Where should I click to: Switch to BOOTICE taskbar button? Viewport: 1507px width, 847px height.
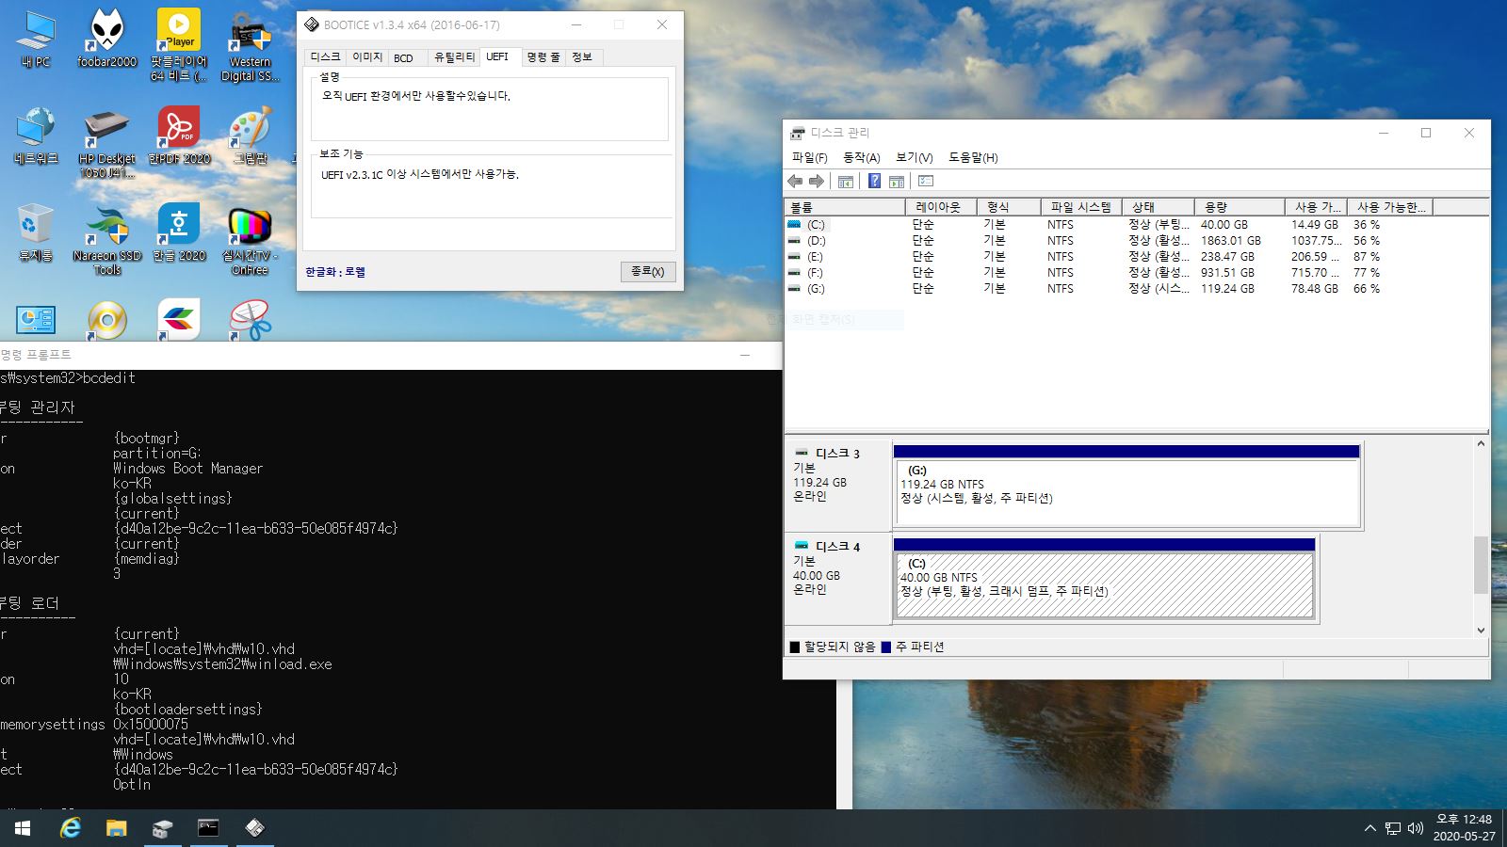[x=254, y=828]
